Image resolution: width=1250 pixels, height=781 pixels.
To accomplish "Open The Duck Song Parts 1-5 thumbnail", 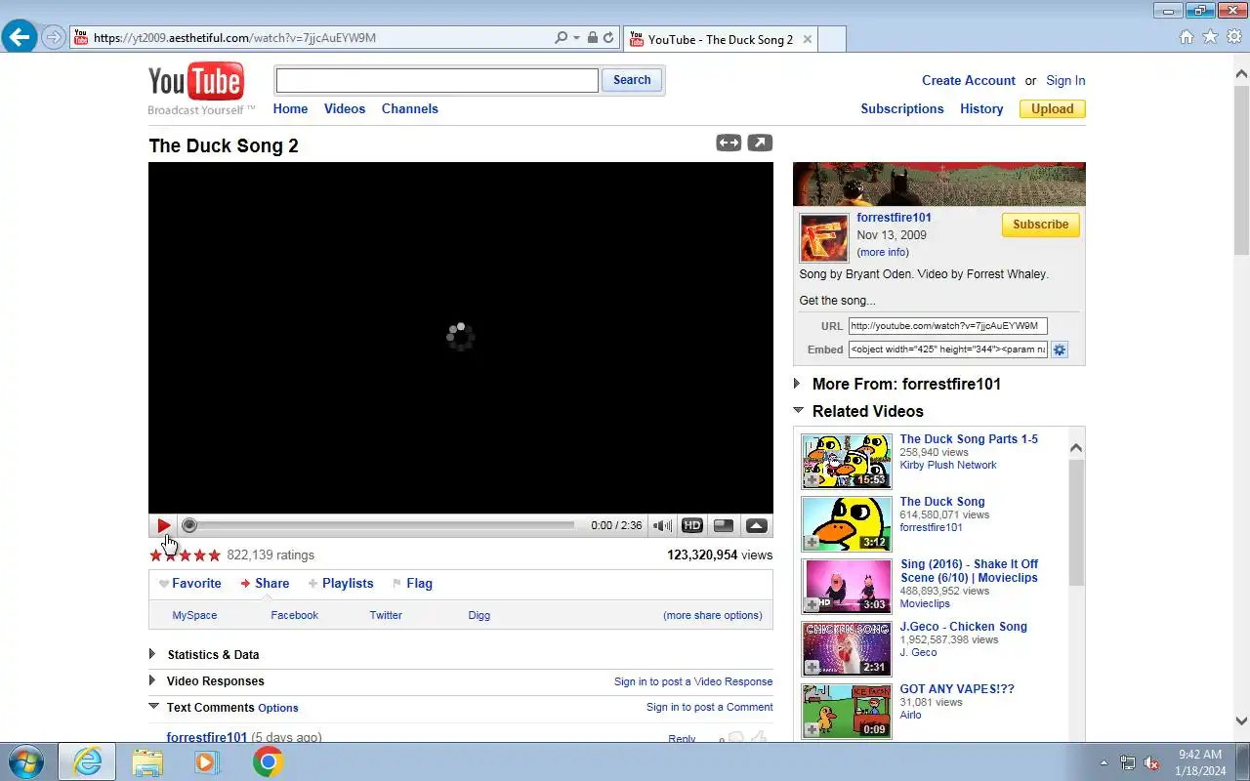I will [847, 461].
